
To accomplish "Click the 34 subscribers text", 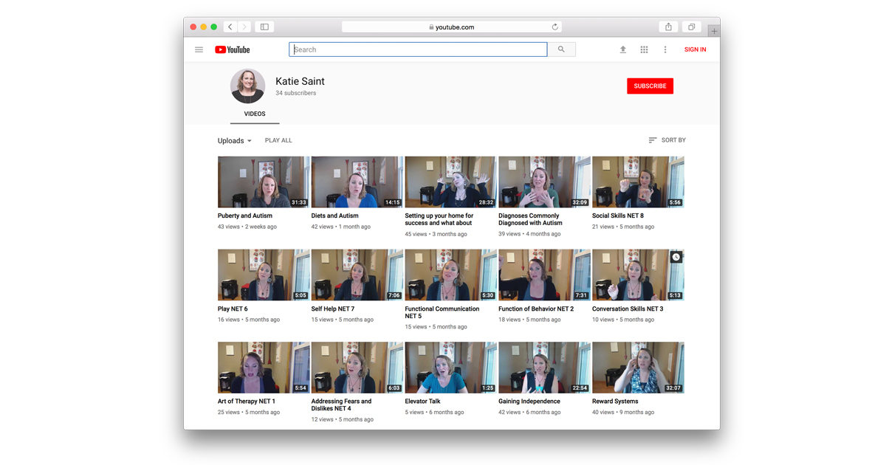I will [x=296, y=94].
